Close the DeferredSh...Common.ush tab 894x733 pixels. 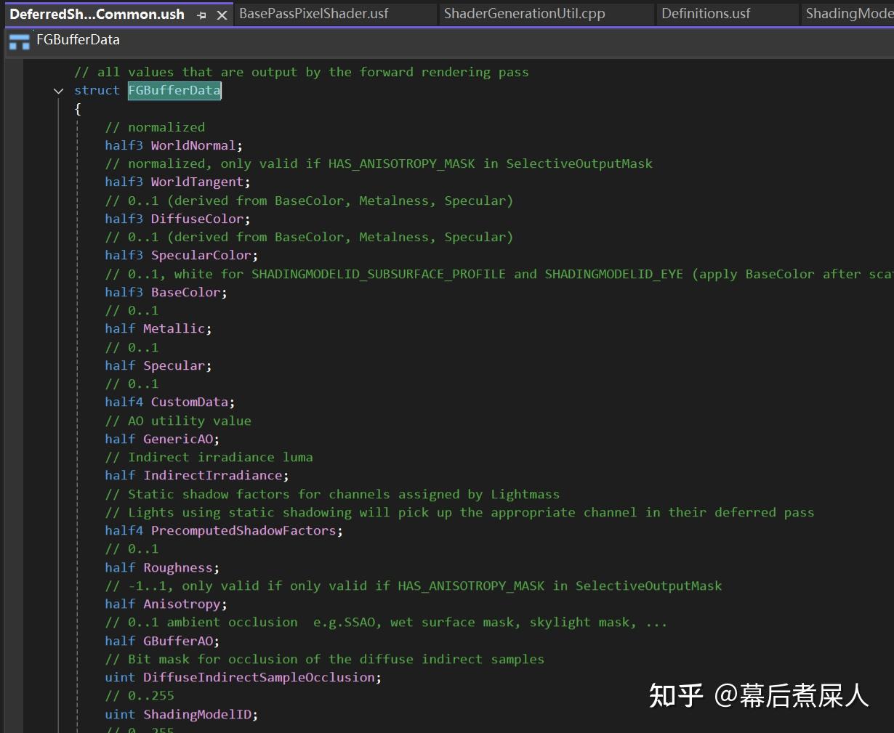(222, 13)
